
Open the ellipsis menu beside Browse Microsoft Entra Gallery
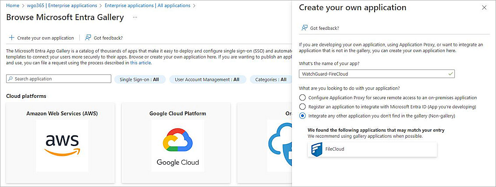(x=135, y=17)
